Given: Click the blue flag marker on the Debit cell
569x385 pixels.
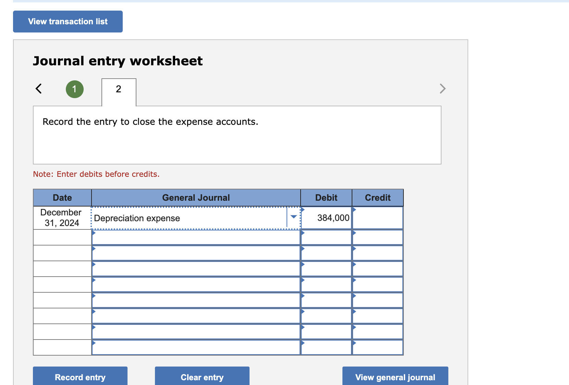Looking at the screenshot, I should click(303, 209).
